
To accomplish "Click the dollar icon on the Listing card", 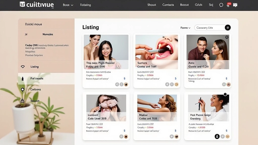I will click(x=124, y=78).
